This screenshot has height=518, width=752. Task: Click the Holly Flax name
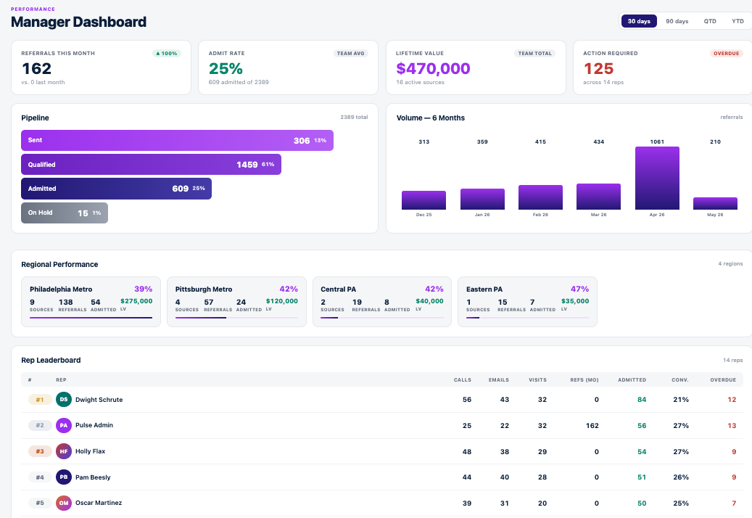[x=90, y=451]
